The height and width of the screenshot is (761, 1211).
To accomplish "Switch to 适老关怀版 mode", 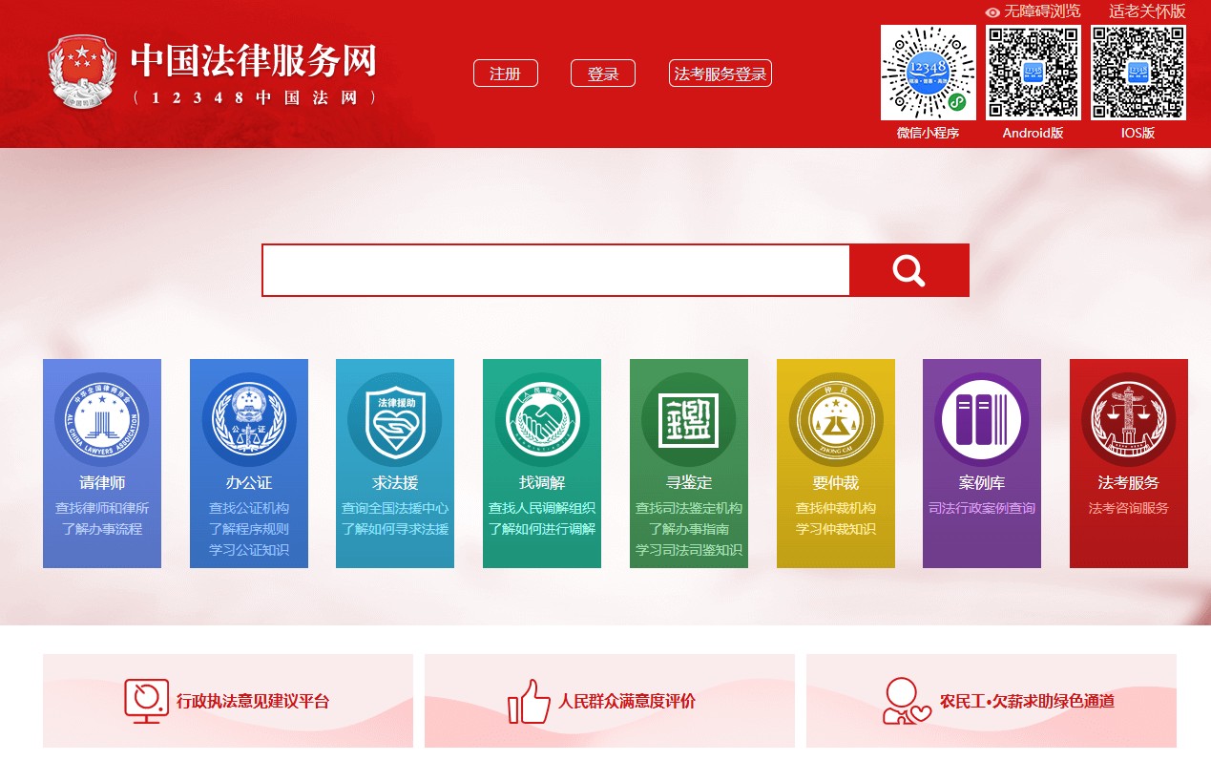I will (1147, 11).
